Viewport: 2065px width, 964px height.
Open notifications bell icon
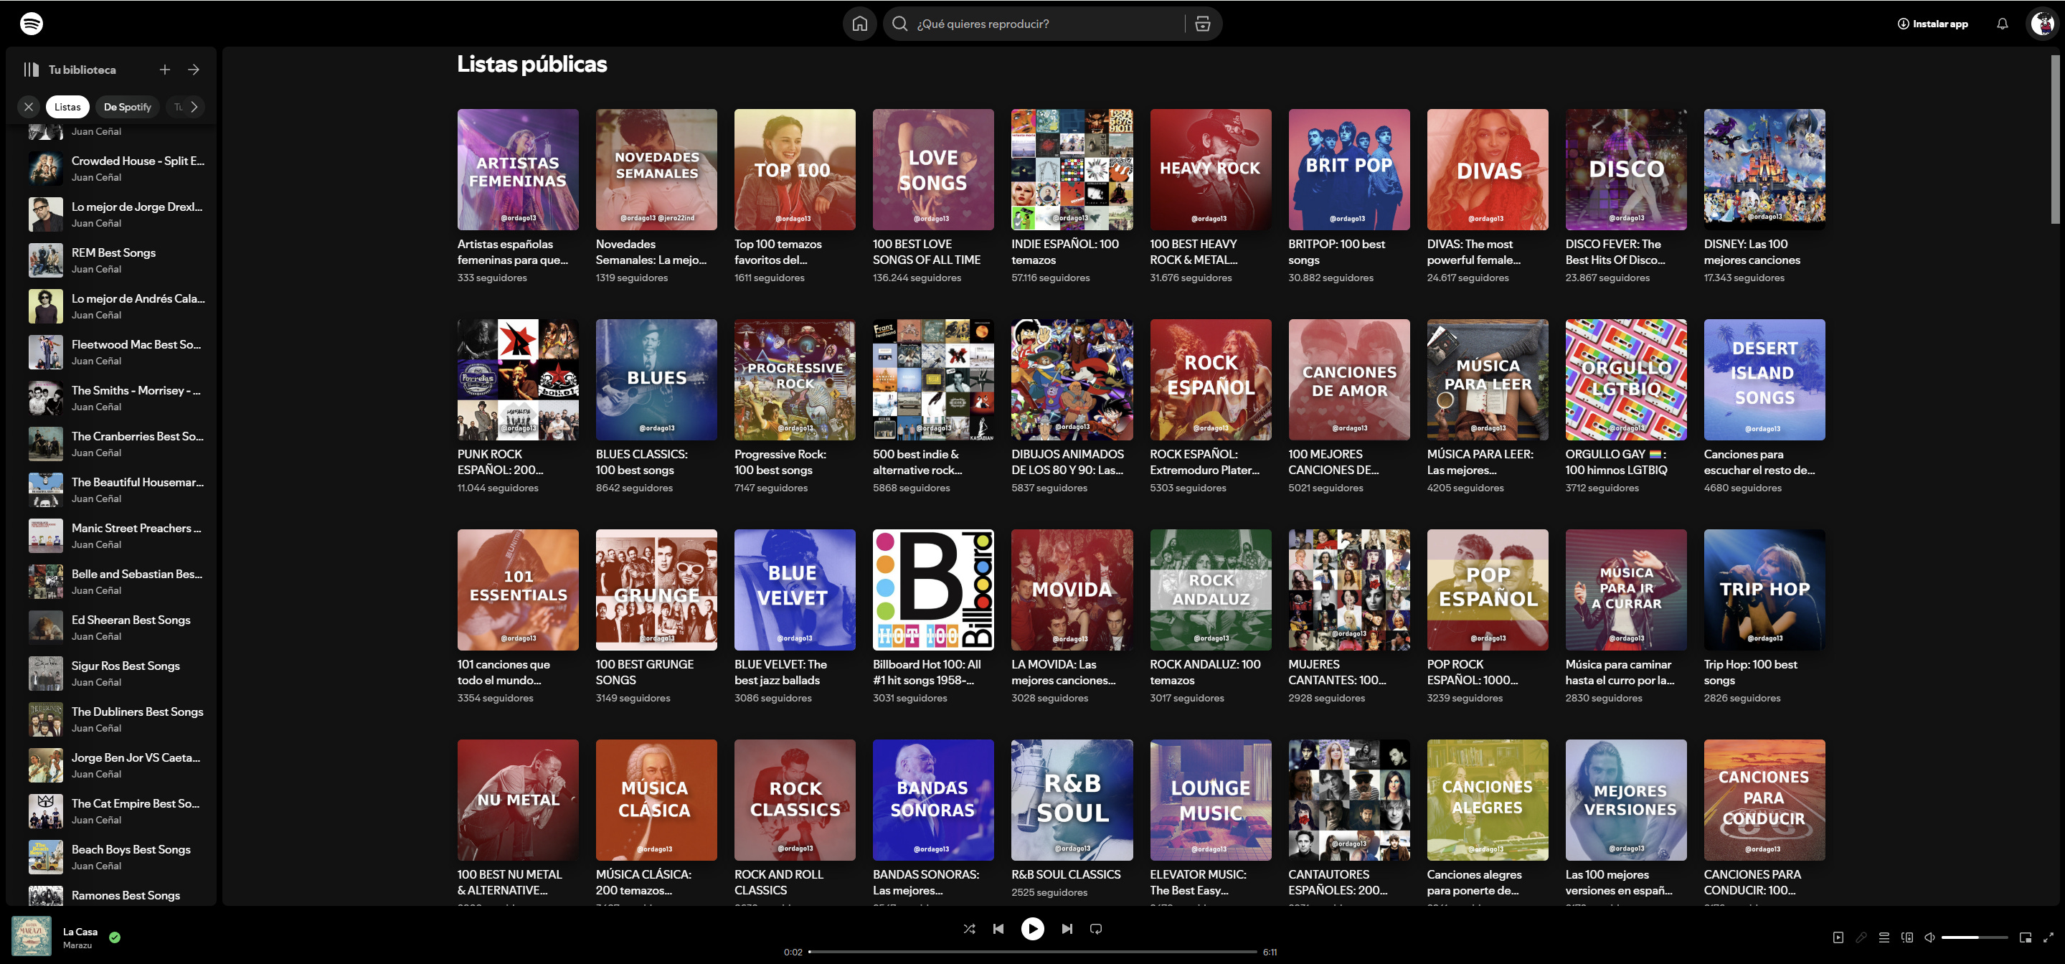[2002, 24]
